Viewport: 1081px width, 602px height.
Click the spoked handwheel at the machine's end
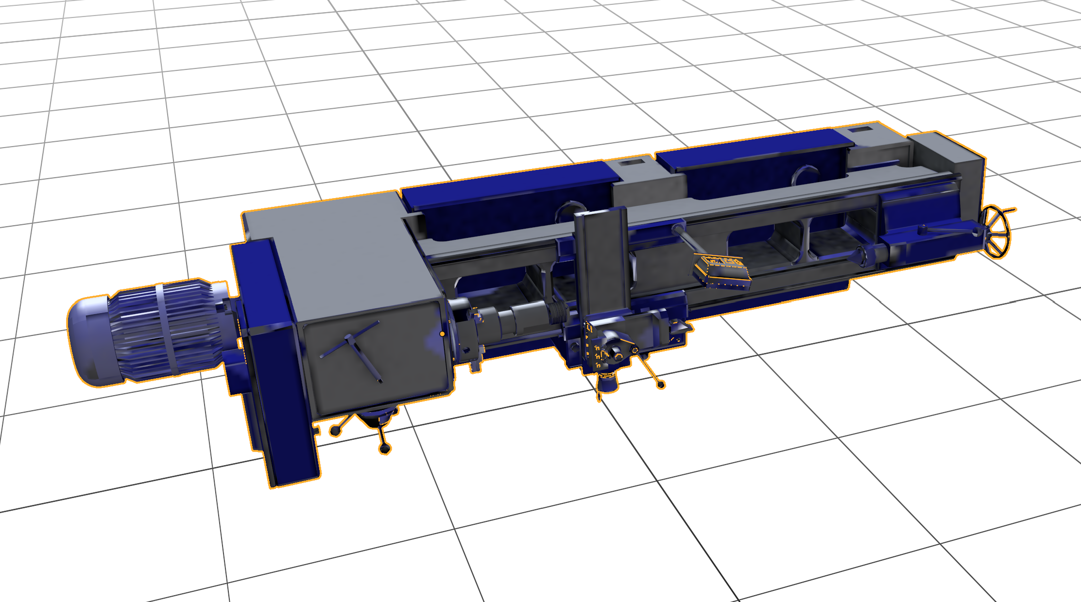pyautogui.click(x=997, y=232)
